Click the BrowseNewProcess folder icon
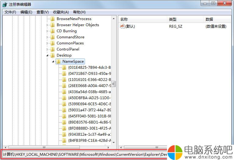The image size is (234, 160). 52,19
